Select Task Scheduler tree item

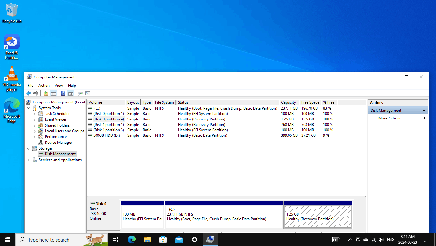tap(57, 114)
